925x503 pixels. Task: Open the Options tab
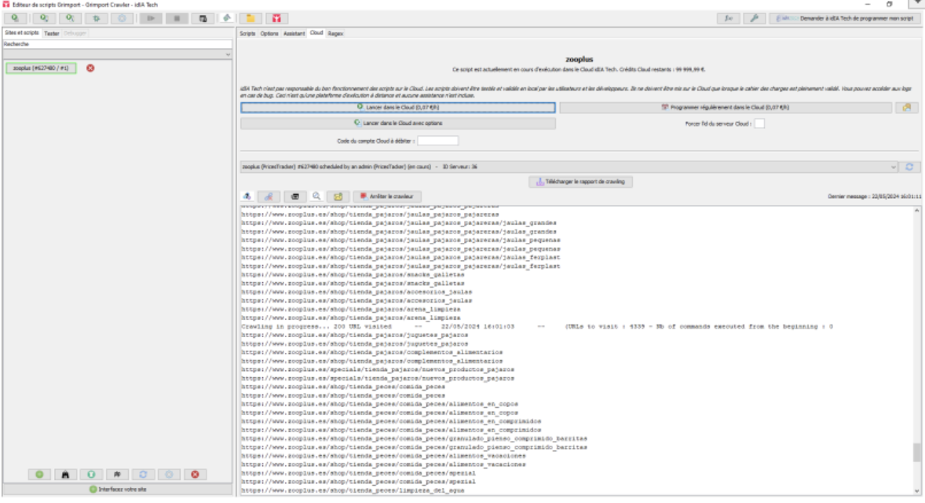coord(269,34)
